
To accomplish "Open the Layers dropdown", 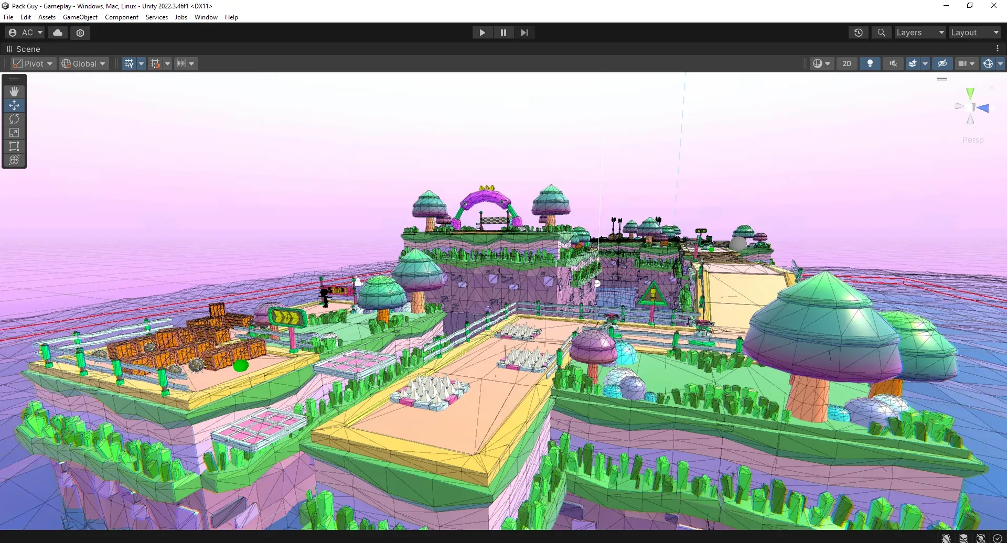I will pyautogui.click(x=920, y=32).
